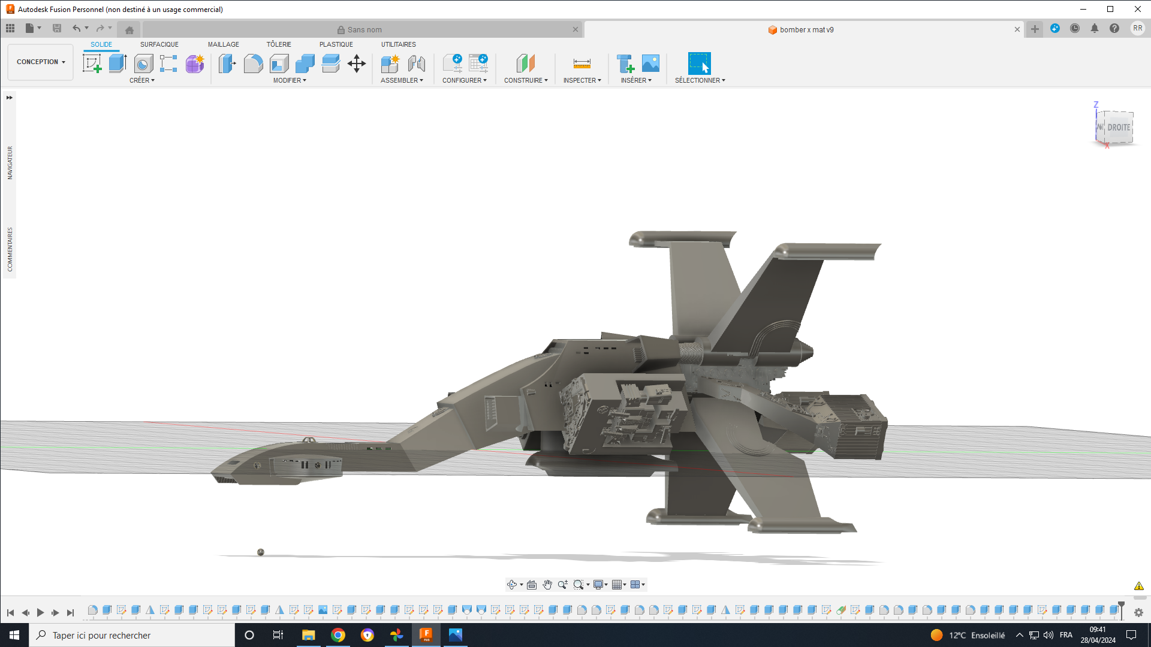Toggle the Commentaires side panel
The height and width of the screenshot is (647, 1151).
10,249
